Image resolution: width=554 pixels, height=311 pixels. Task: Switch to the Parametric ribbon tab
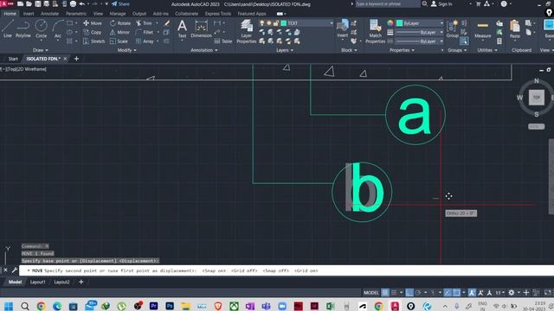tap(76, 14)
